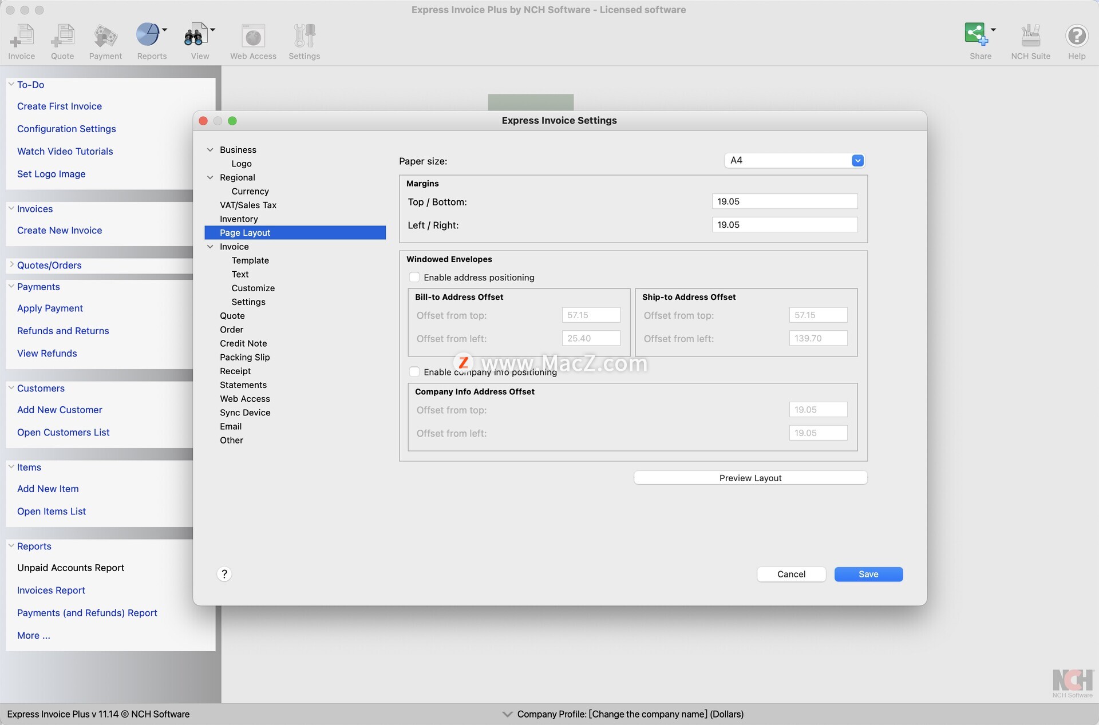Click More ... link in Reports
The height and width of the screenshot is (725, 1099).
(x=33, y=636)
